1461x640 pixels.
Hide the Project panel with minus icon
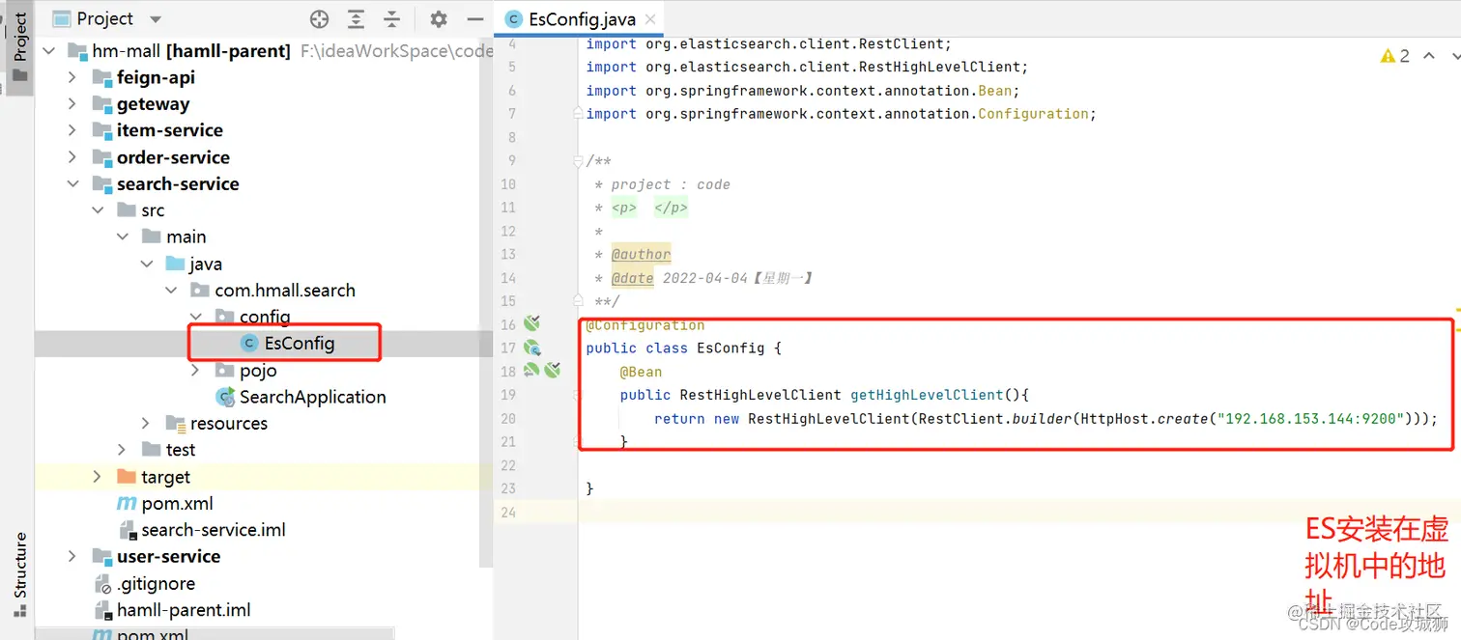click(x=474, y=19)
